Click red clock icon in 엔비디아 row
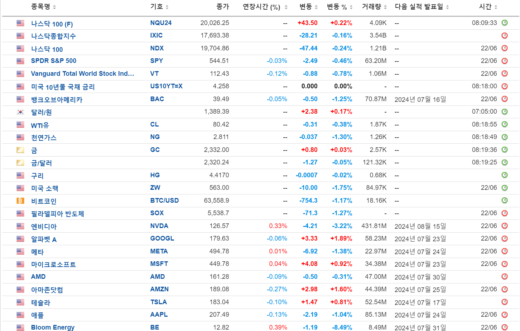The height and width of the screenshot is (331, 520). [505, 226]
